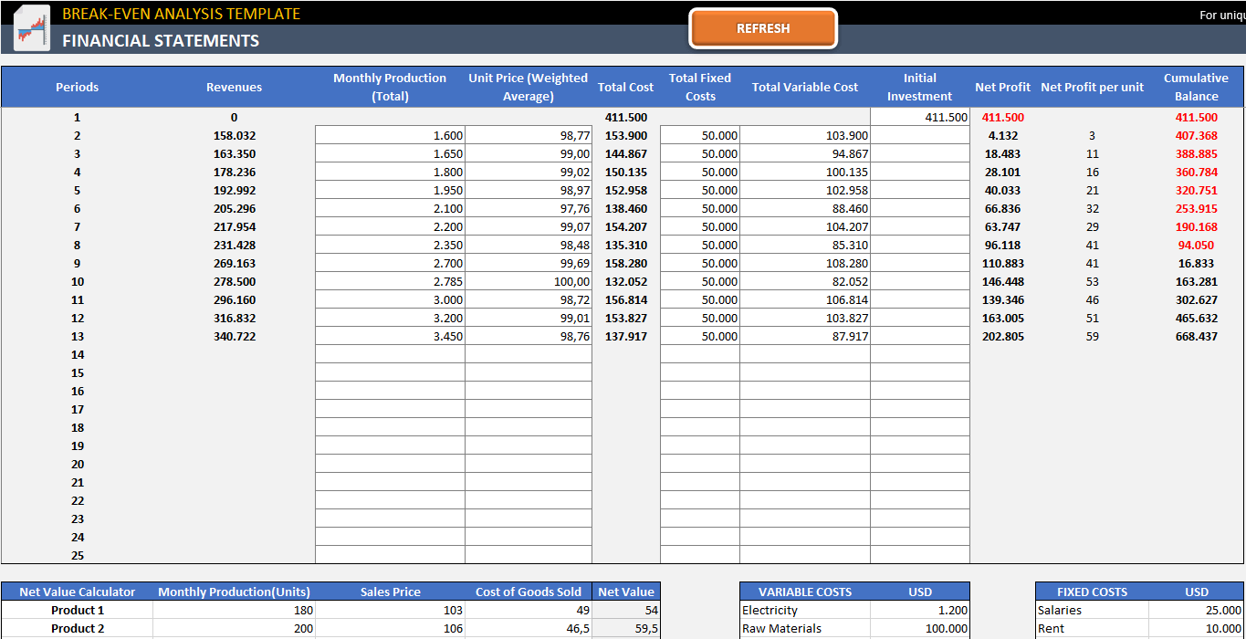Click the Raw Materials cost value 100.000
Image resolution: width=1246 pixels, height=639 pixels.
click(x=919, y=628)
